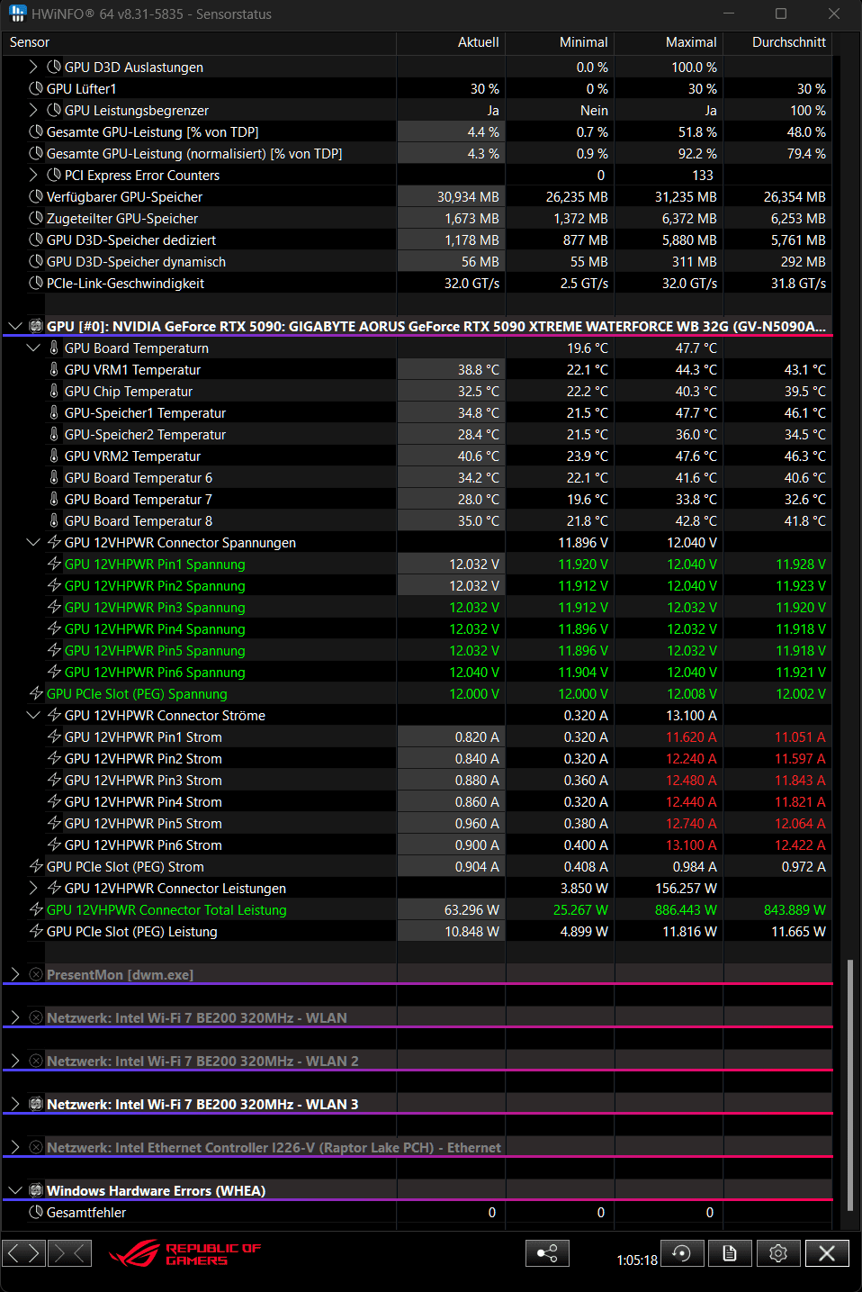Click the lightning icon of PCIe Slot (PEG) Leistung
Screen dimensions: 862x1292
pyautogui.click(x=36, y=932)
